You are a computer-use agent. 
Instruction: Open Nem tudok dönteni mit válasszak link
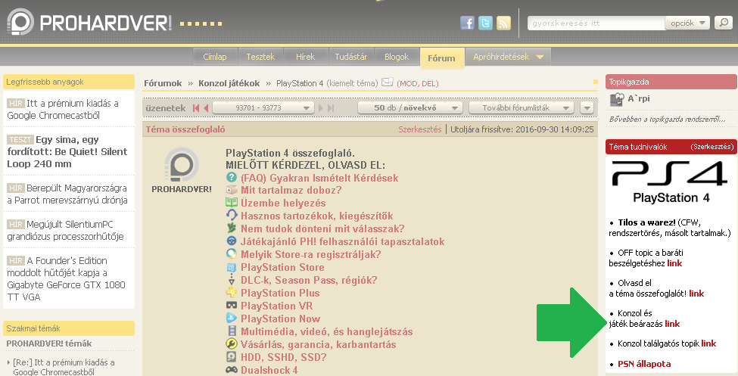click(x=322, y=228)
